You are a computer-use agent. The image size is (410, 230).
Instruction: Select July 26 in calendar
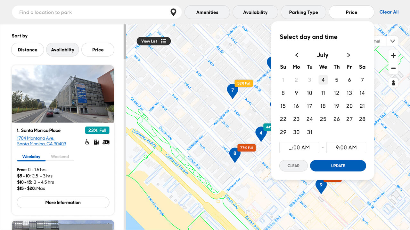[336, 119]
